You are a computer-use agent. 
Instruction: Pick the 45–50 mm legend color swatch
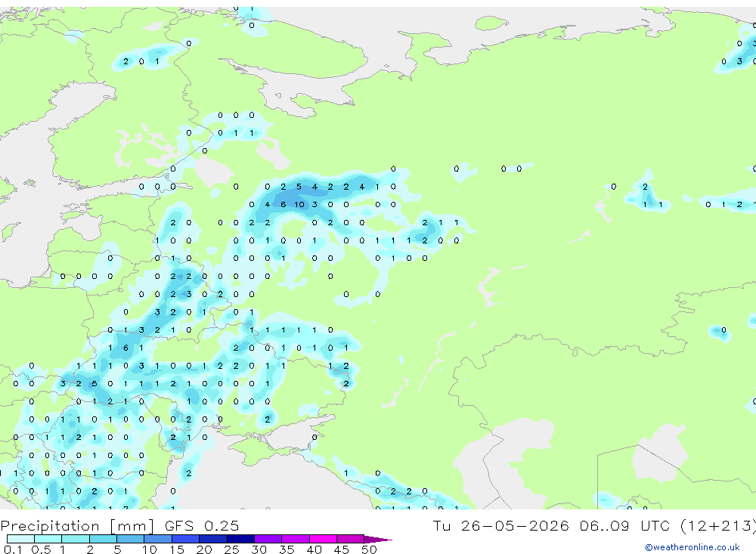[x=351, y=539]
